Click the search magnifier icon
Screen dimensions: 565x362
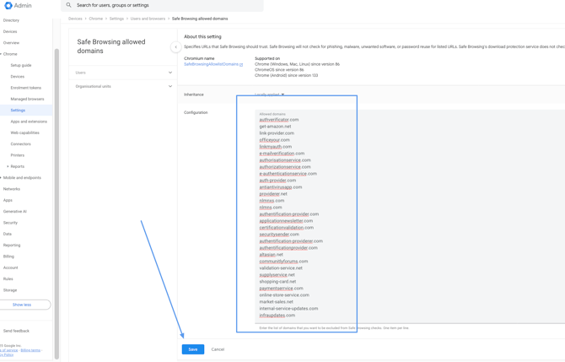[x=69, y=5]
